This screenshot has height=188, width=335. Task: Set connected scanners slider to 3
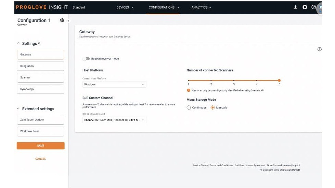234,81
